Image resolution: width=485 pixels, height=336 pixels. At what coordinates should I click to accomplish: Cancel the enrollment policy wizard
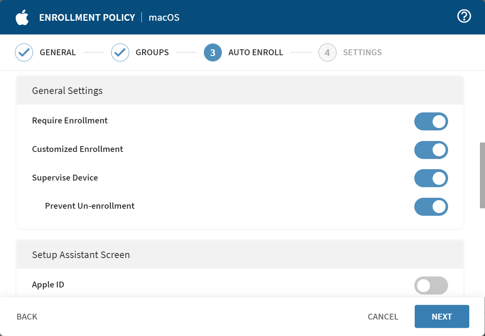383,316
